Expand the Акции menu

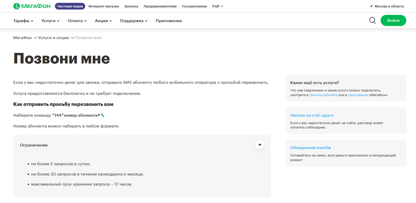(103, 21)
